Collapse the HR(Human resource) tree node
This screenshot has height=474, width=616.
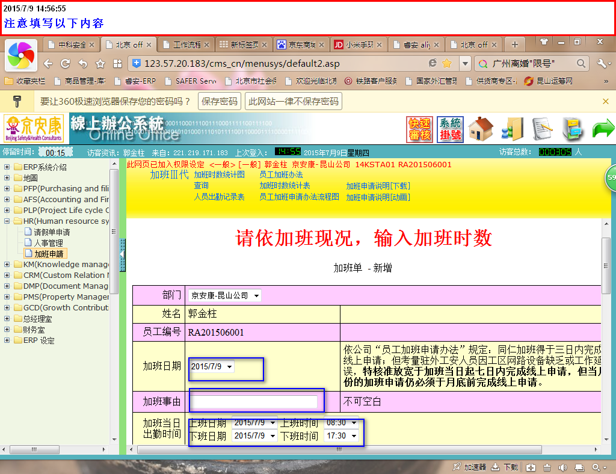point(7,221)
